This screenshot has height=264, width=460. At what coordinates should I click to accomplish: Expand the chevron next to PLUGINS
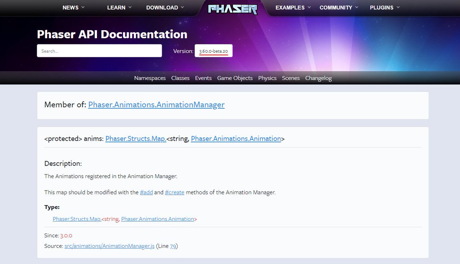[x=398, y=7]
